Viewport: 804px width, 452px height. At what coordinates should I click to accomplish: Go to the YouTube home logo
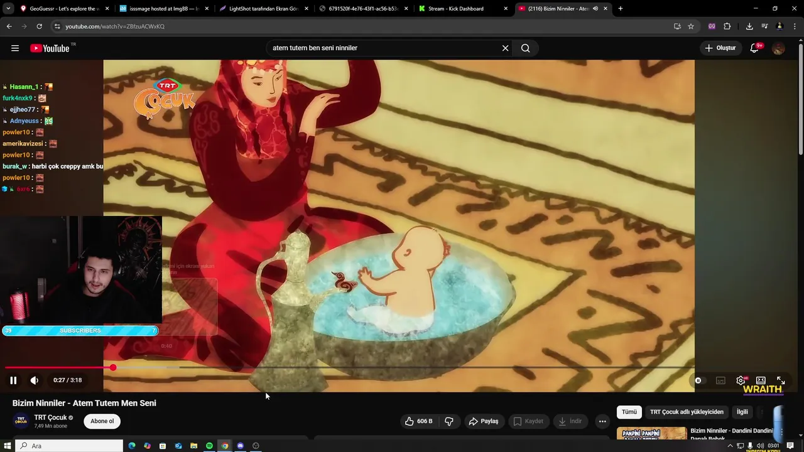pyautogui.click(x=50, y=48)
